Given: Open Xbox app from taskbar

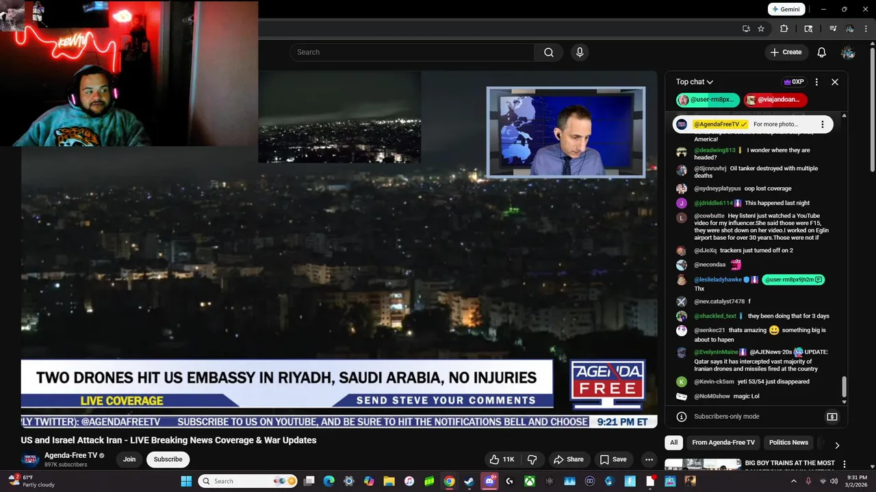Looking at the screenshot, I should [529, 481].
